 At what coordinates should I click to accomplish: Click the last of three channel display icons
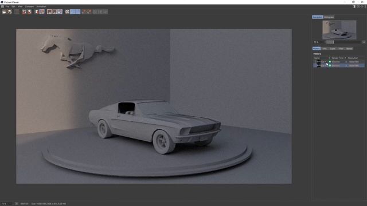[60, 11]
